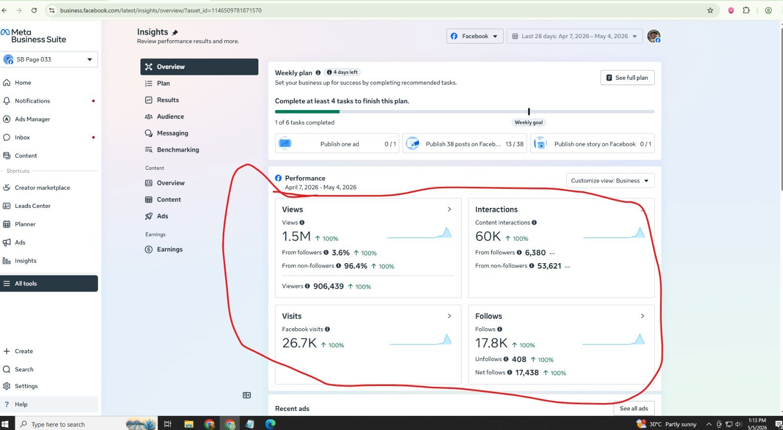The width and height of the screenshot is (783, 430).
Task: Open the Publish one ad task
Action: (x=337, y=144)
